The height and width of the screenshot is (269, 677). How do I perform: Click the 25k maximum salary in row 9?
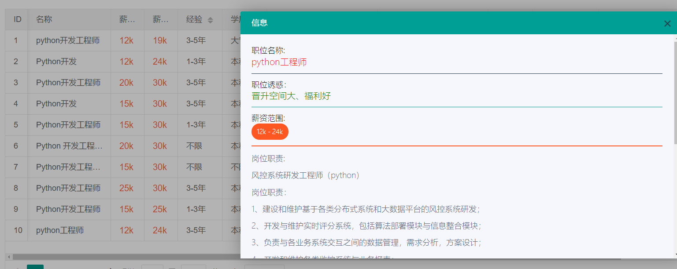pos(160,209)
